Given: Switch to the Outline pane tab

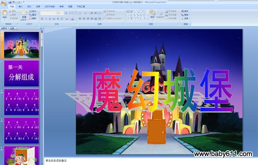Looking at the screenshot, I should point(12,28).
